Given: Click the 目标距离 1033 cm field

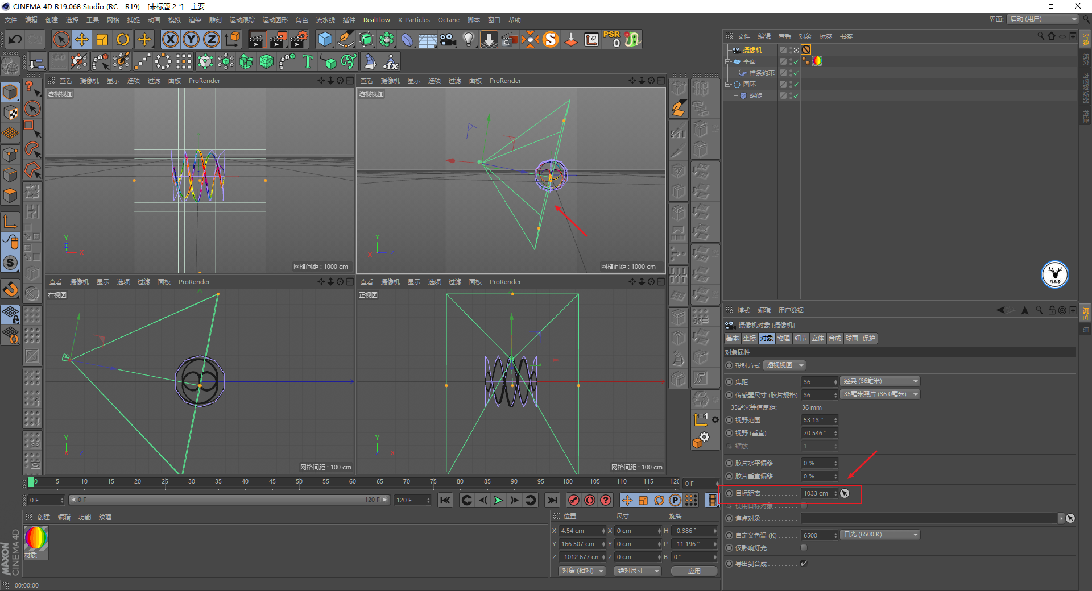Looking at the screenshot, I should pos(819,493).
